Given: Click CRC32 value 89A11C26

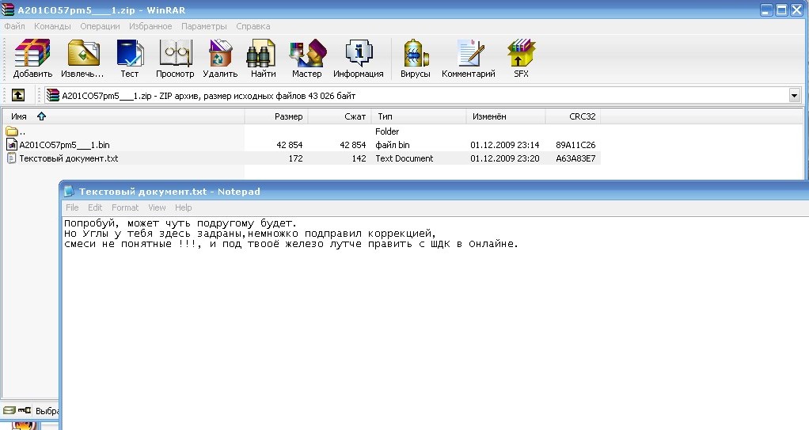Looking at the screenshot, I should 575,145.
